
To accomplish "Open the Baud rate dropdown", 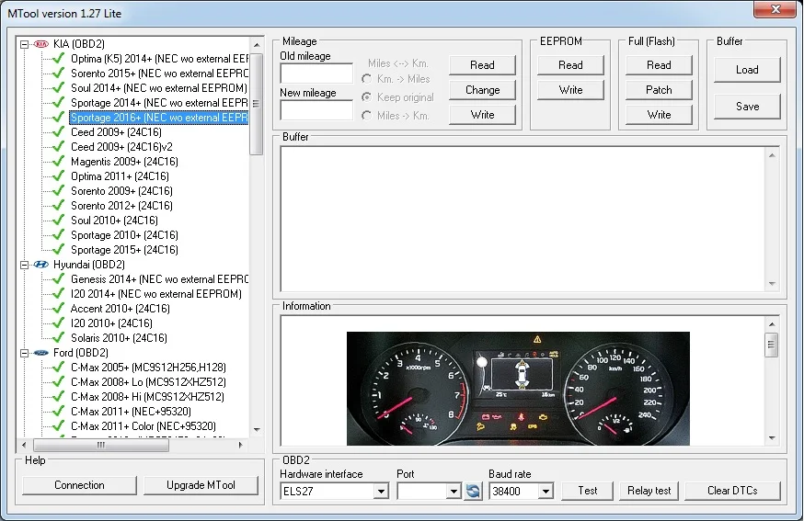I will 546,492.
